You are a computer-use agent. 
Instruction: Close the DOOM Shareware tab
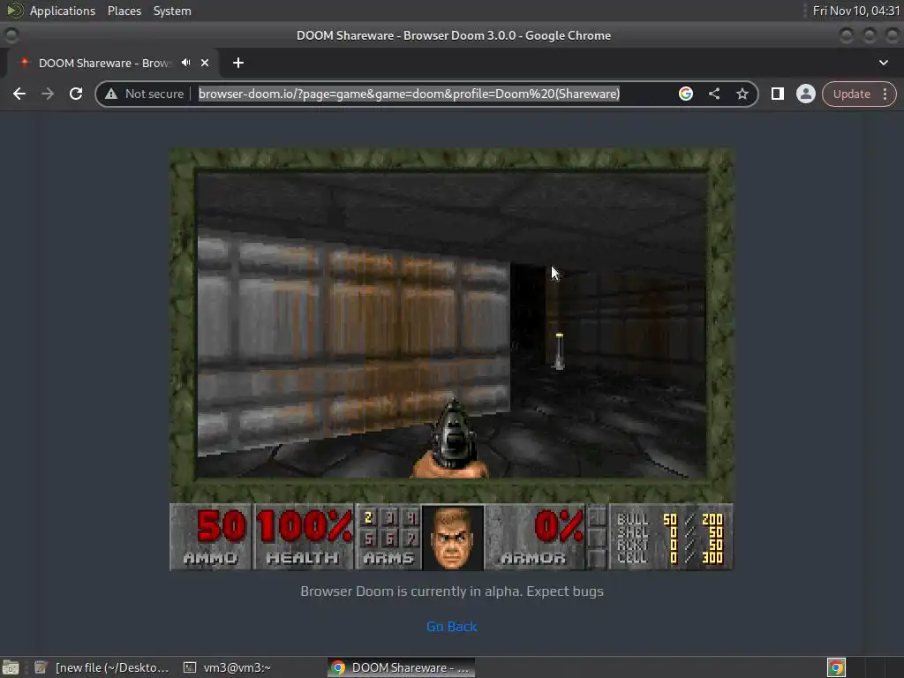click(205, 63)
